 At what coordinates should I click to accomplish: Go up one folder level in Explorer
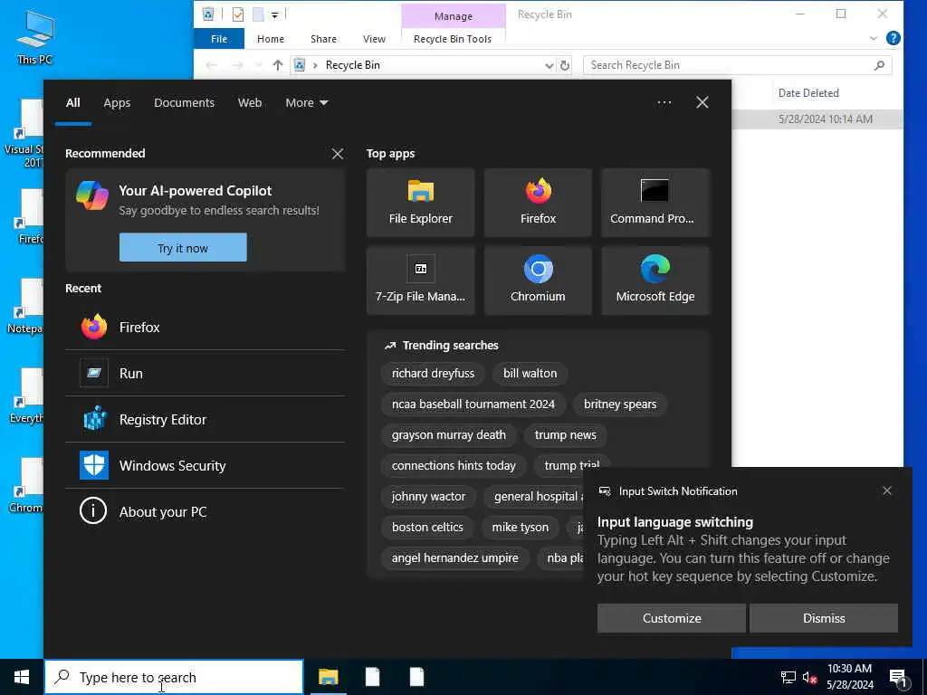tap(277, 65)
